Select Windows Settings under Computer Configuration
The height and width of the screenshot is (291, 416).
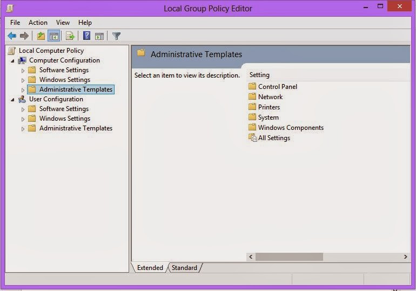tap(65, 80)
